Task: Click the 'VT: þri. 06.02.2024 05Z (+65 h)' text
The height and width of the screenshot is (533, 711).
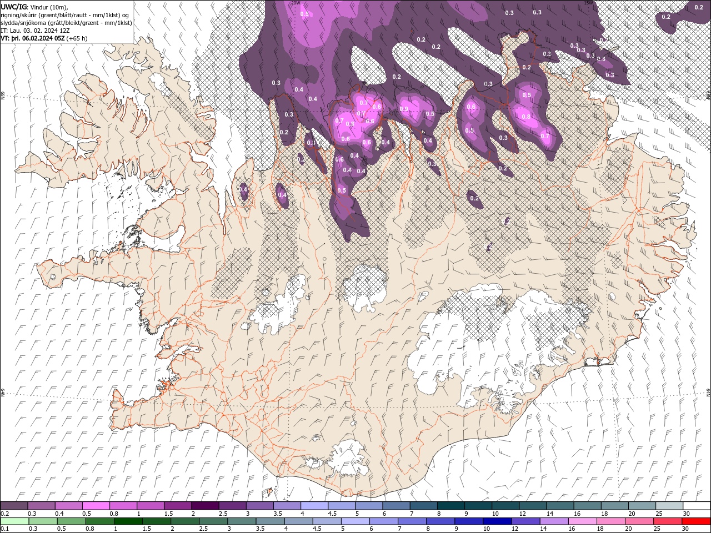Action: click(x=44, y=38)
